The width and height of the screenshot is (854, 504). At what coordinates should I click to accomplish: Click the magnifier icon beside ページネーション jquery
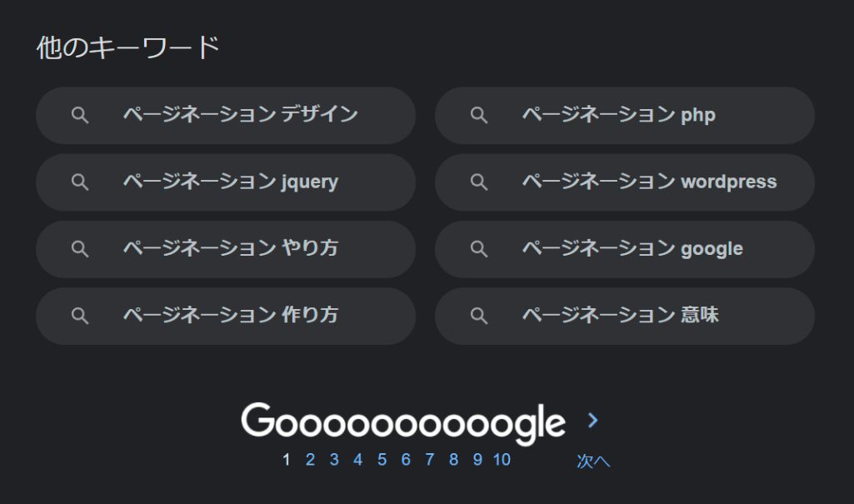[x=80, y=182]
